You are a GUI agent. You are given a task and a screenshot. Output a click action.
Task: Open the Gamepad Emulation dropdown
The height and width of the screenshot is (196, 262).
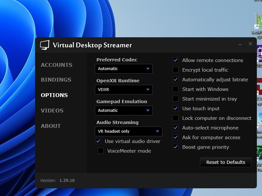pyautogui.click(x=124, y=110)
